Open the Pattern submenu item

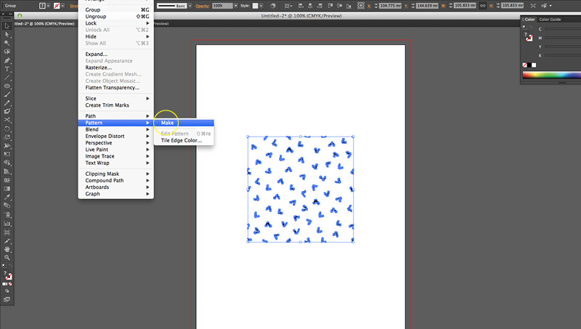(x=116, y=123)
